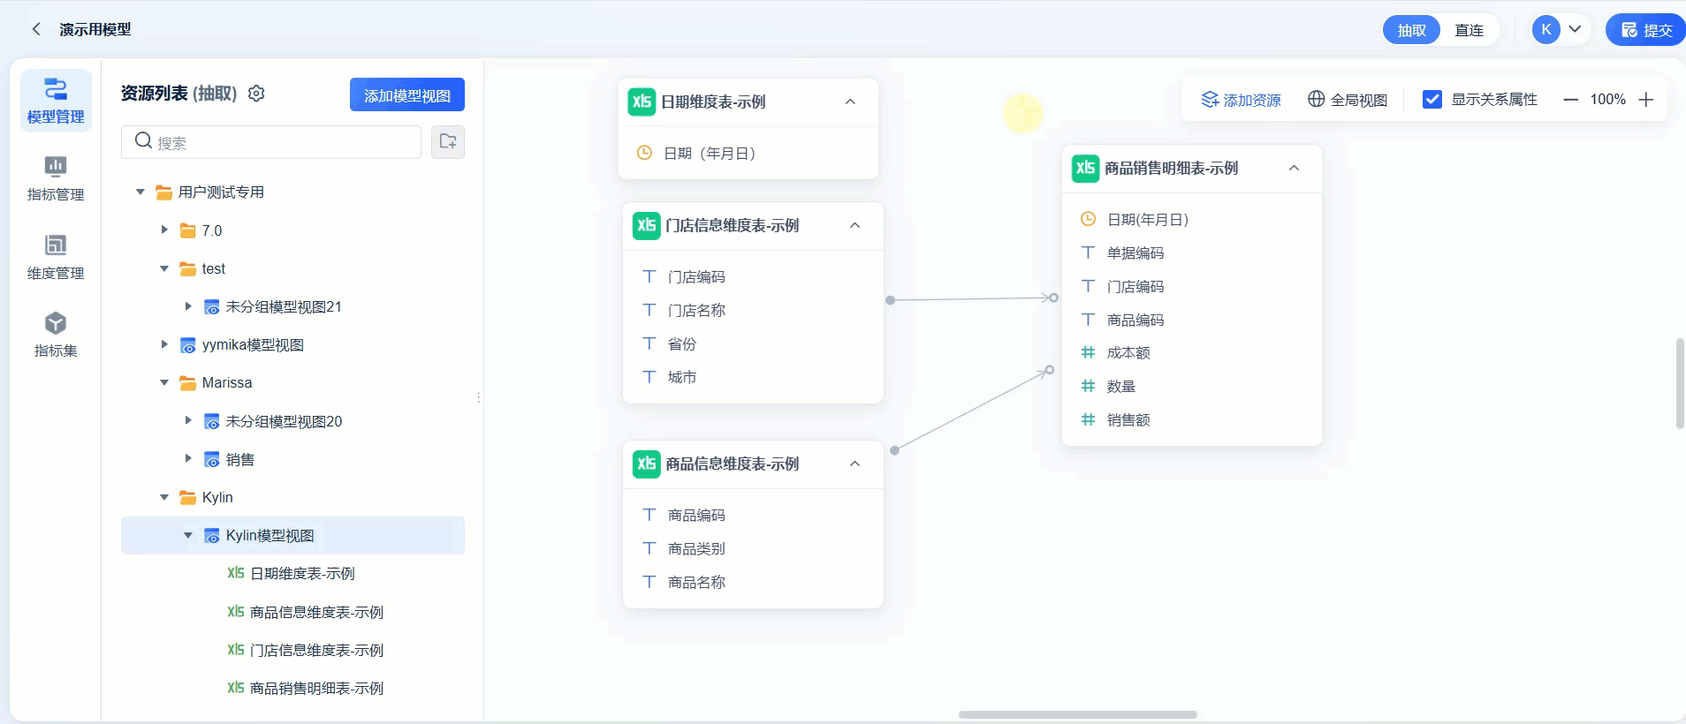Click the text-type icon beside 省份
This screenshot has width=1686, height=724.
pos(649,343)
